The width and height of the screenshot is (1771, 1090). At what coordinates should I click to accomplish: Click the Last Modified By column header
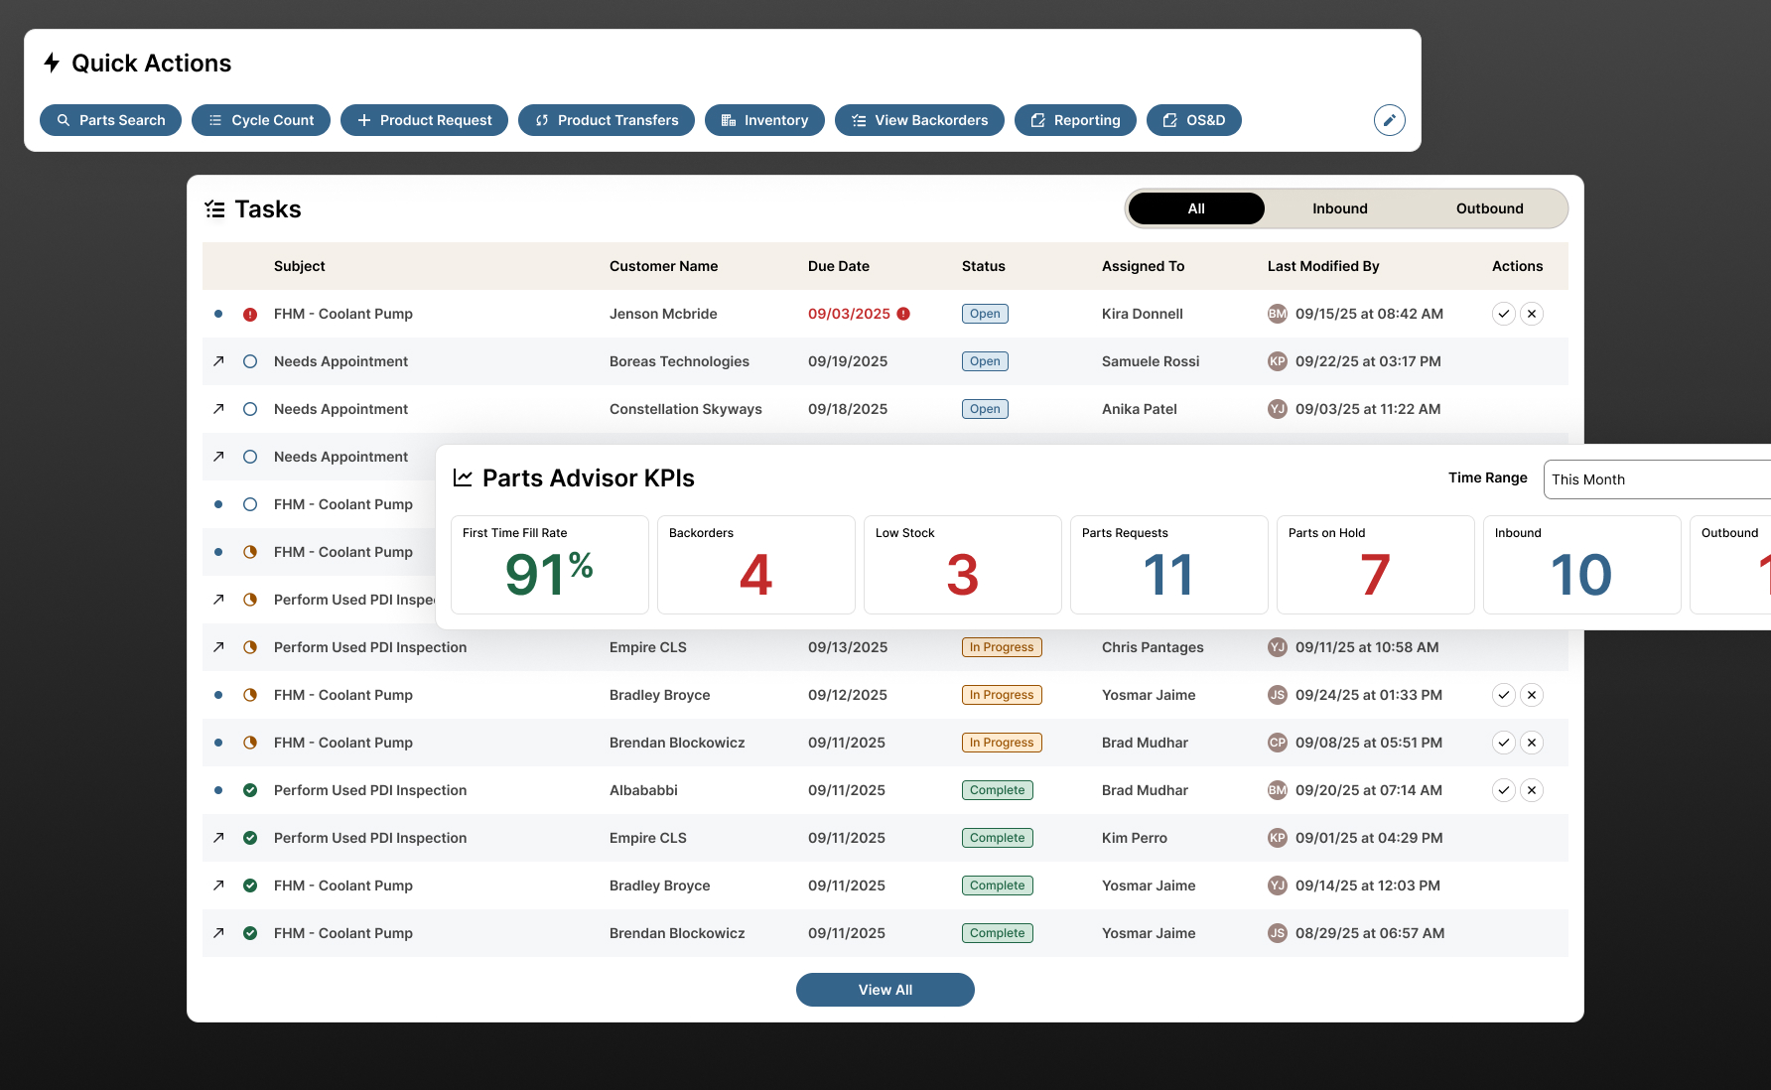tap(1323, 266)
